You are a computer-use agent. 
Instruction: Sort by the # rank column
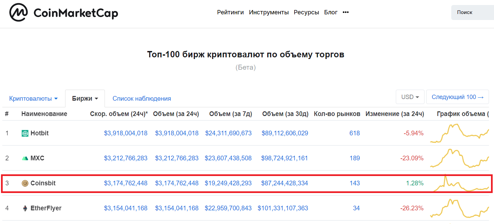coord(7,114)
